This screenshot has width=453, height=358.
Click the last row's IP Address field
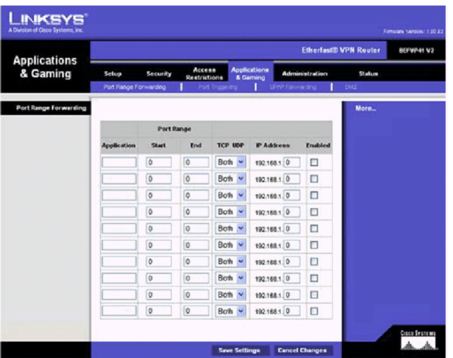click(x=292, y=311)
